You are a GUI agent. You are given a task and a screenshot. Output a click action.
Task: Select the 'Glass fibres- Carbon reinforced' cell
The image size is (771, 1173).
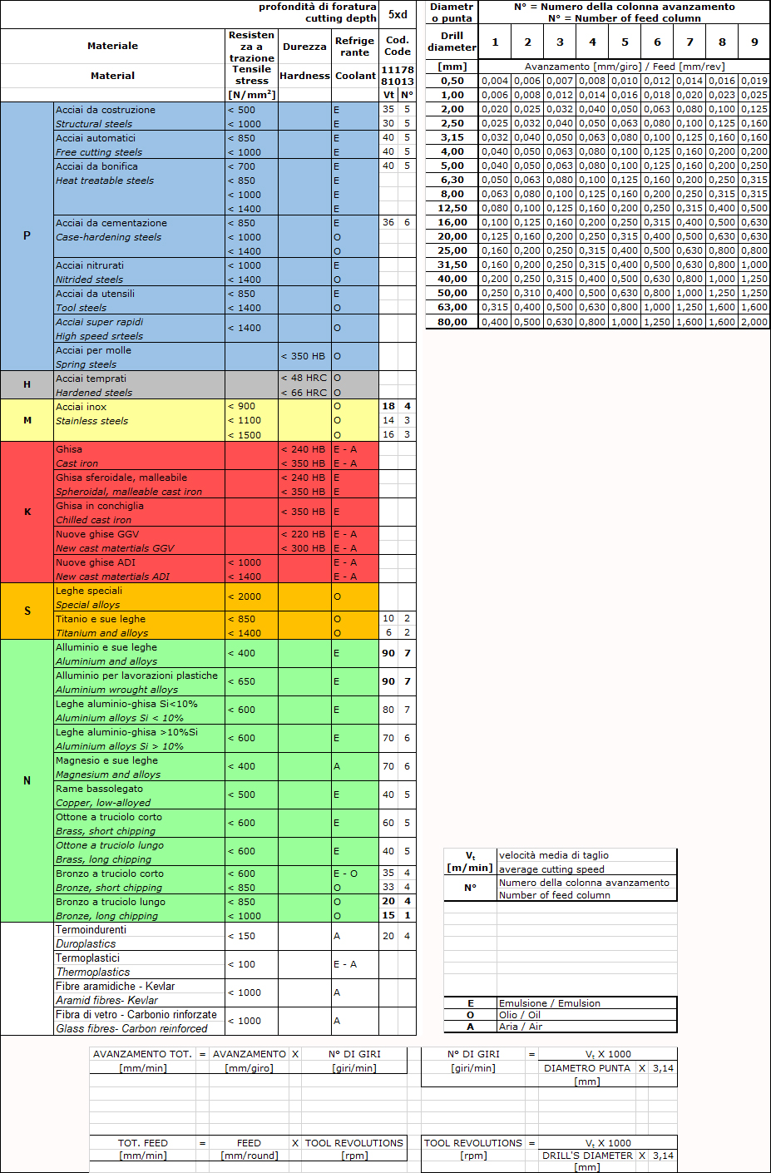point(140,1028)
